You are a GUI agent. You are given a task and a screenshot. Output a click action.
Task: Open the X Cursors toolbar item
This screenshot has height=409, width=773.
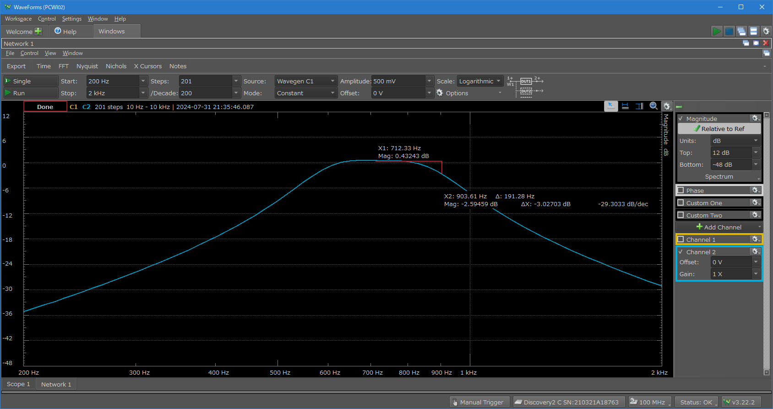tap(148, 66)
